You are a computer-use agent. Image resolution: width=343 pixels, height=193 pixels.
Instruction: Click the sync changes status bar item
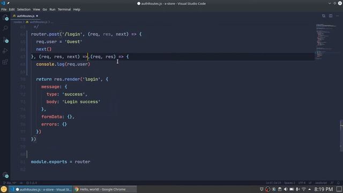point(21,183)
